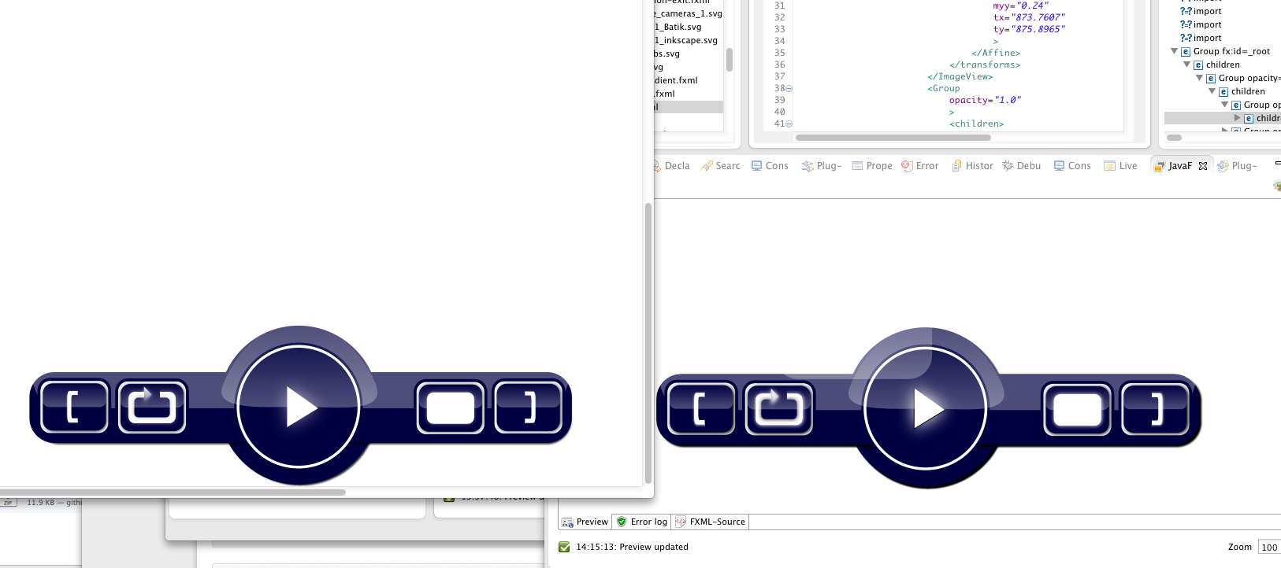Viewport: 1281px width, 568px height.
Task: Click the stop button in the right preview pane
Action: click(1077, 409)
